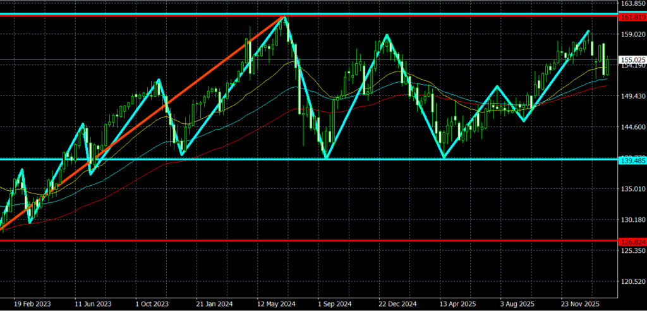
Task: Click the red 161.819 price label
Action: [x=632, y=17]
